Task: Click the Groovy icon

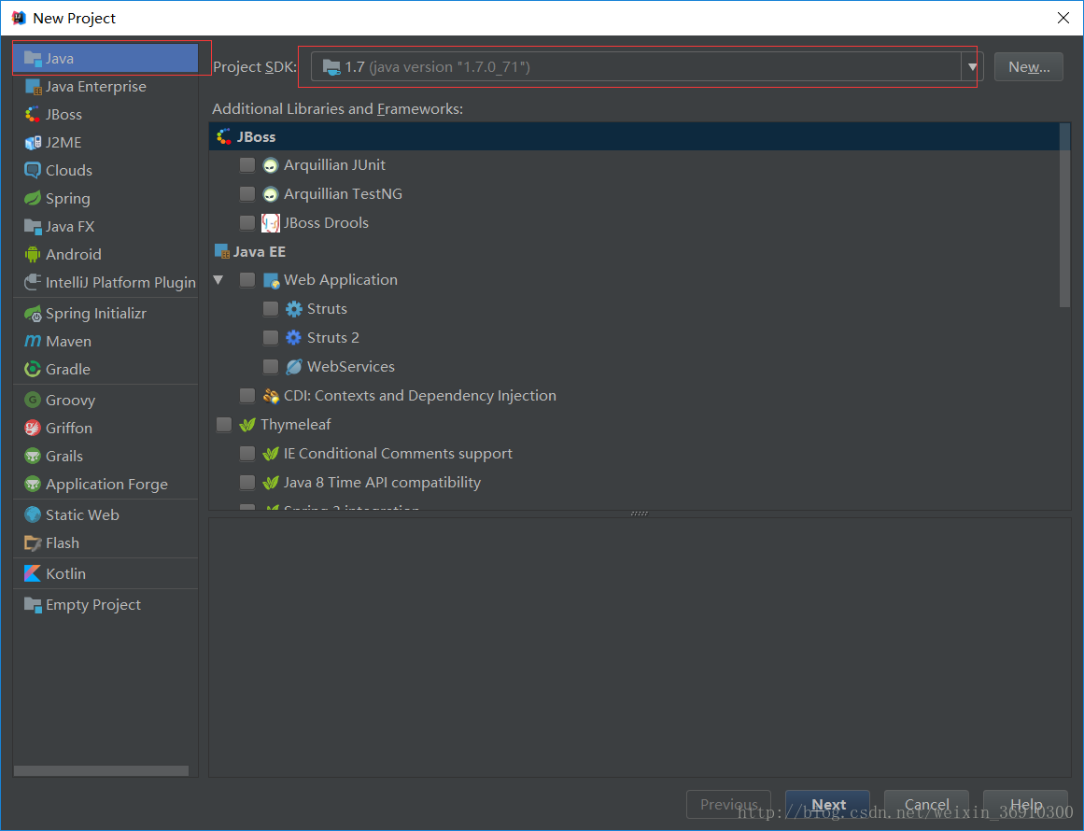Action: [x=33, y=400]
